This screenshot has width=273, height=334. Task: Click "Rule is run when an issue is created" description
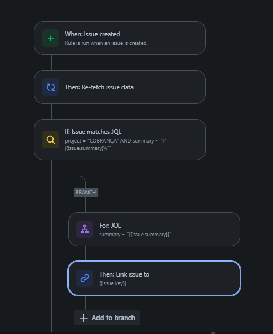pyautogui.click(x=106, y=43)
